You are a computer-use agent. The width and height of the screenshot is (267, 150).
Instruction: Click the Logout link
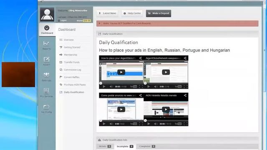tap(62, 20)
